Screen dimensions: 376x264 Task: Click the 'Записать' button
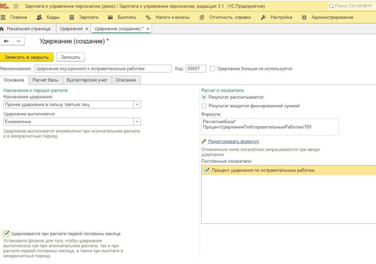(x=70, y=57)
